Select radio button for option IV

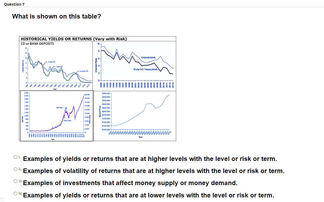pos(16,193)
